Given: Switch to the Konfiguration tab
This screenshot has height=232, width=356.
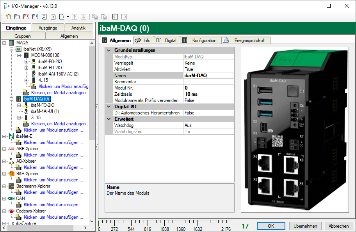Looking at the screenshot, I should tap(204, 40).
